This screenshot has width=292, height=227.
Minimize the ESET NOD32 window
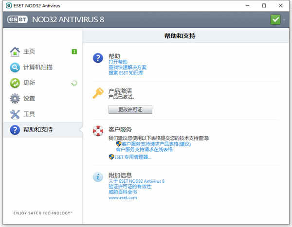(x=248, y=5)
